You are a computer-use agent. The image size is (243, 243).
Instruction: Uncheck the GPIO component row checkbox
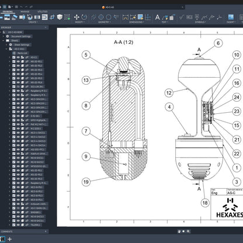point(13,120)
